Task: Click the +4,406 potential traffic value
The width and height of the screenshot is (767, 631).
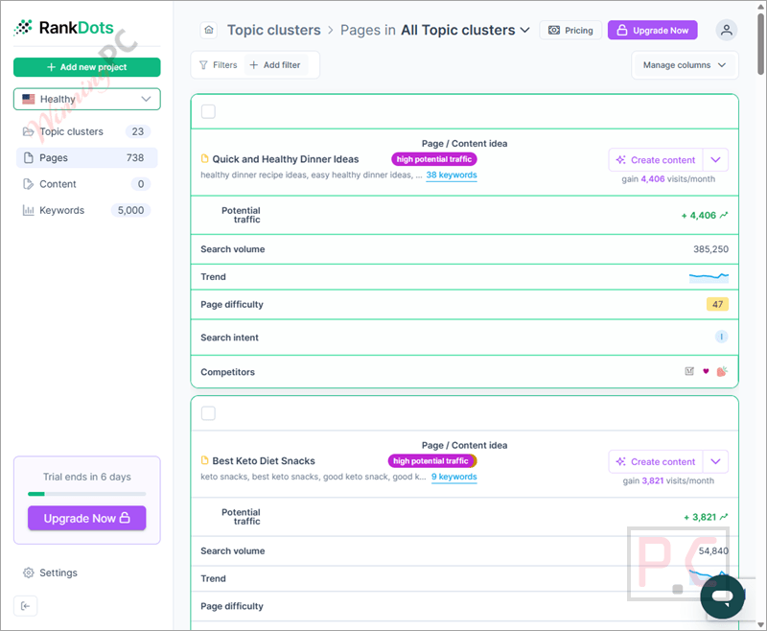Action: pos(705,215)
